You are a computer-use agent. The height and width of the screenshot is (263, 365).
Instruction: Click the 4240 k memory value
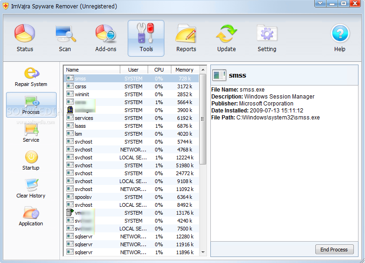coord(185,221)
